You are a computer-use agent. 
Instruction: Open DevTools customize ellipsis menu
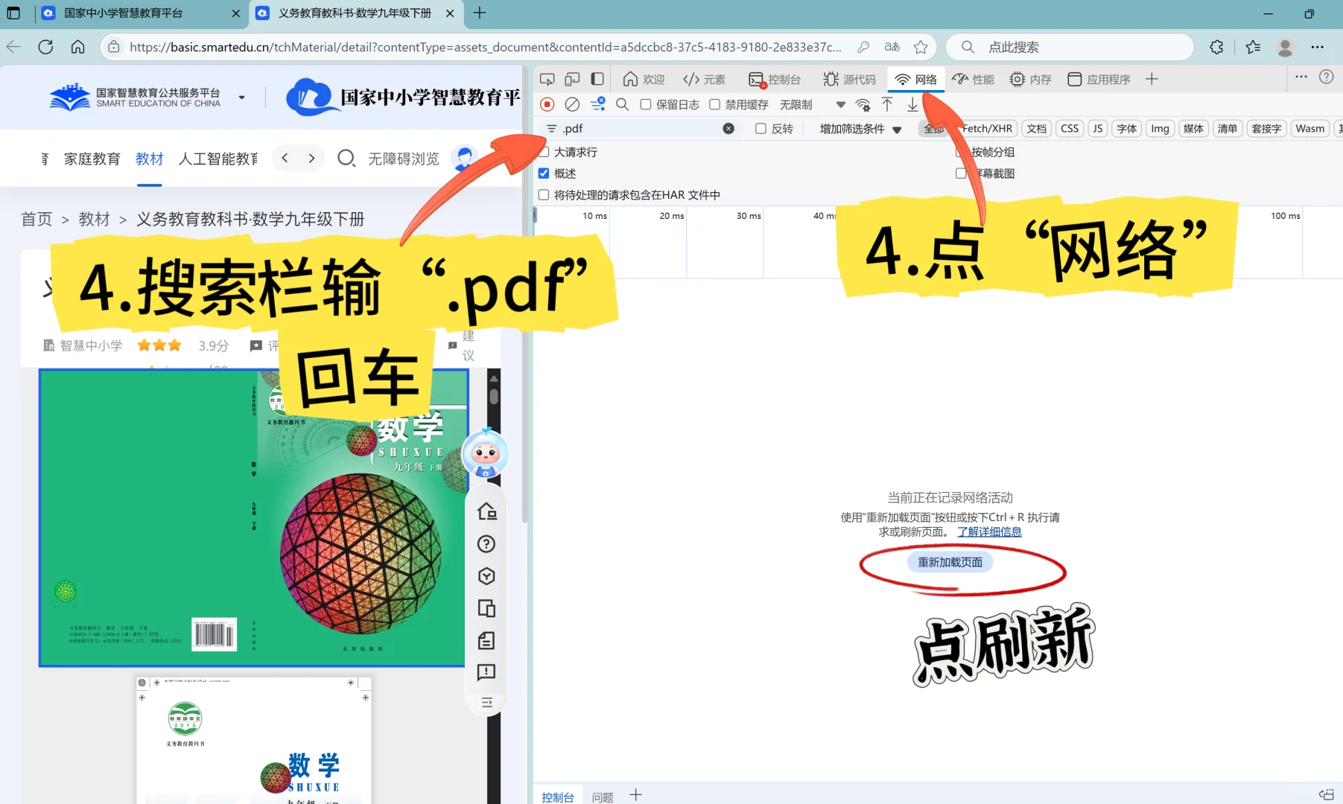[1301, 77]
